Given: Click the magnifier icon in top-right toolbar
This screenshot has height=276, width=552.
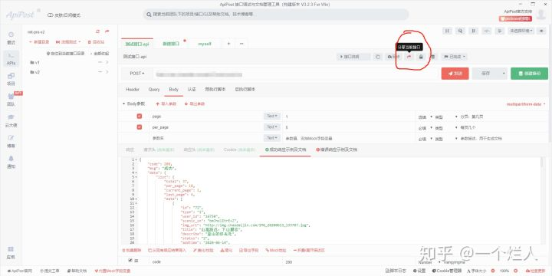Looking at the screenshot, I should click(460, 31).
